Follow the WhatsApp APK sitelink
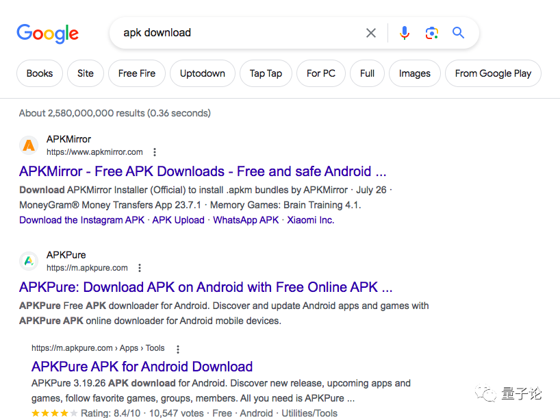 (246, 220)
